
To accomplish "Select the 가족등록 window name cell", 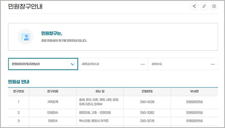I will 53,102.
